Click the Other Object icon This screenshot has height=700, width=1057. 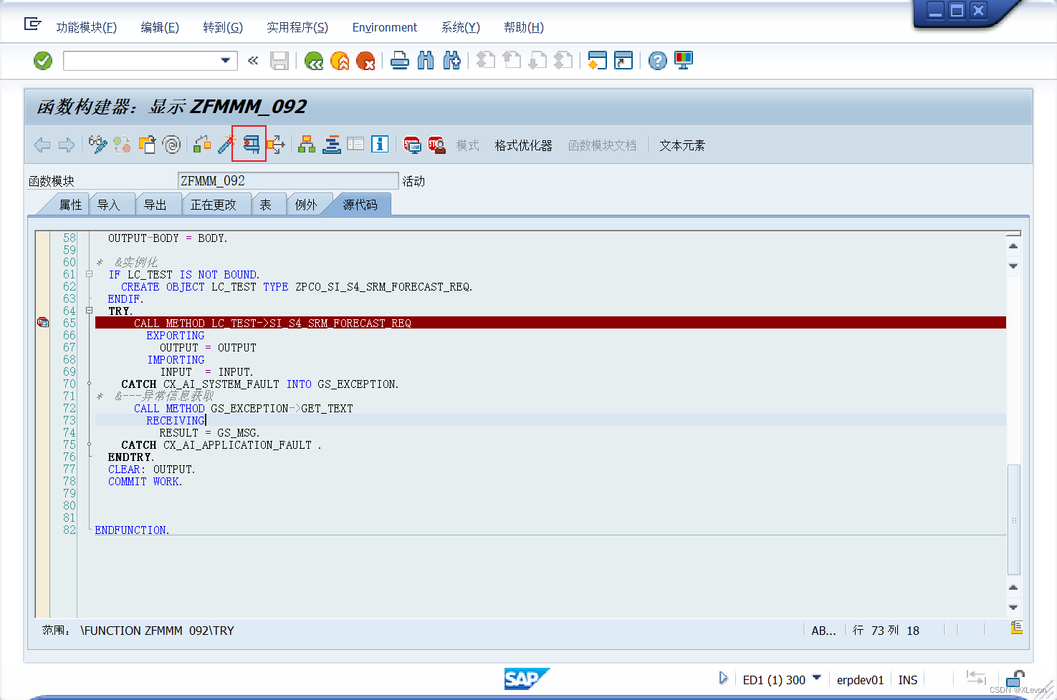point(147,145)
